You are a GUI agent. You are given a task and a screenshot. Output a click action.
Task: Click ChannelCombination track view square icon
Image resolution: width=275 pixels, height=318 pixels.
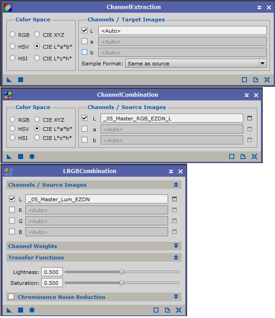pos(232,156)
